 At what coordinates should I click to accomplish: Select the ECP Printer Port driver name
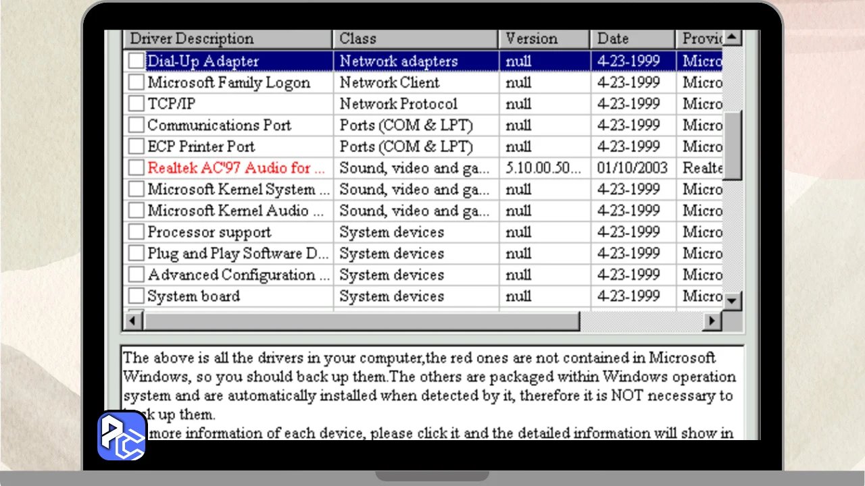click(201, 146)
